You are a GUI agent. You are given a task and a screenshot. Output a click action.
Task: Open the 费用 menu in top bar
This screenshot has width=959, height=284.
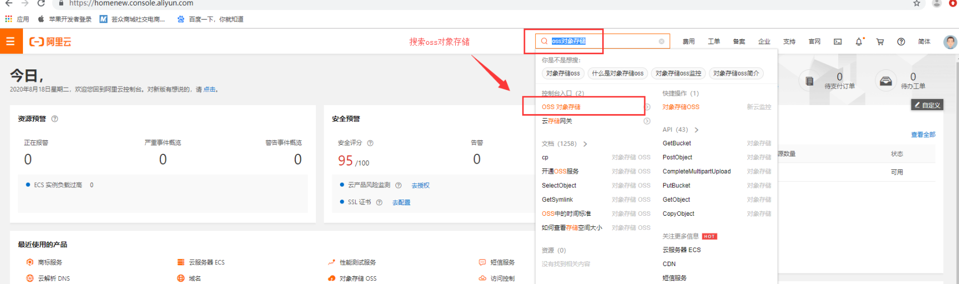click(688, 42)
